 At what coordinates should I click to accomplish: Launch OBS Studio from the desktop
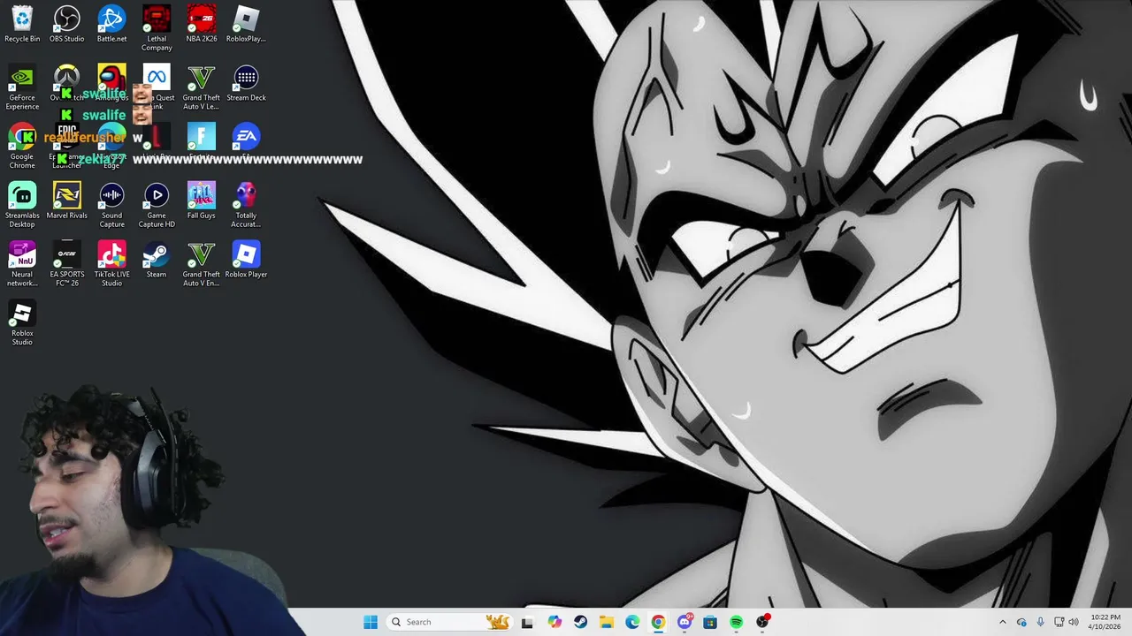[67, 24]
